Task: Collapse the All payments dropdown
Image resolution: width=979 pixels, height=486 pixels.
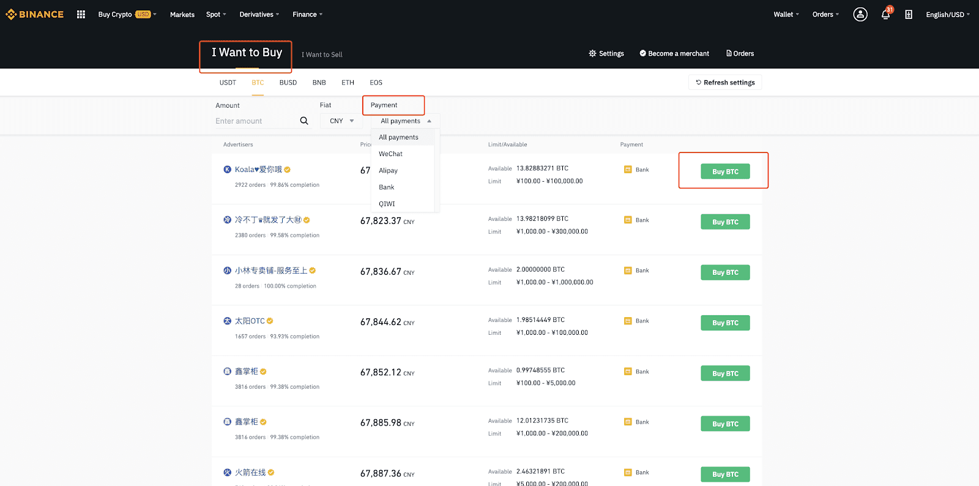Action: [x=406, y=121]
